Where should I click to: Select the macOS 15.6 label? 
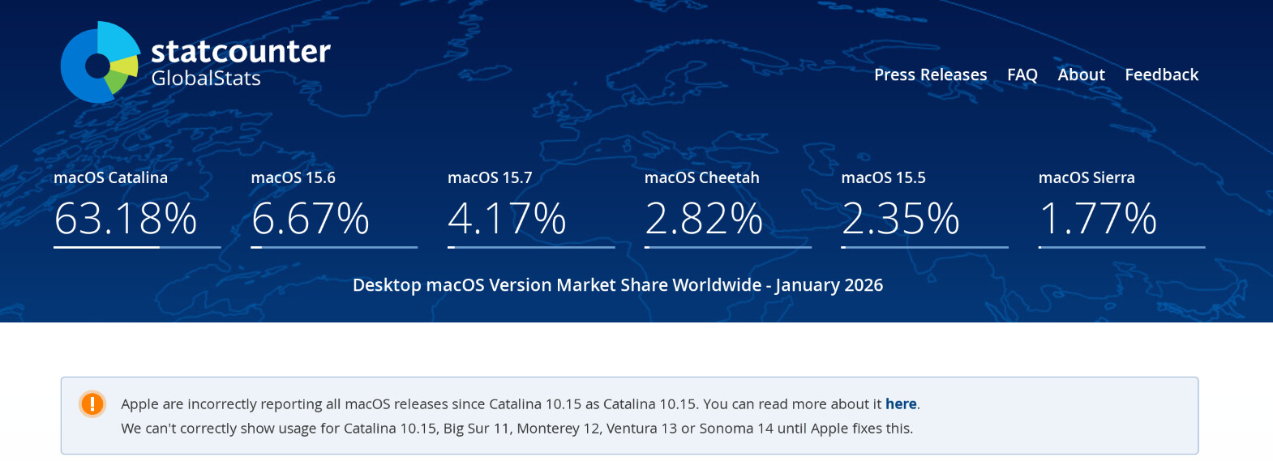[293, 177]
